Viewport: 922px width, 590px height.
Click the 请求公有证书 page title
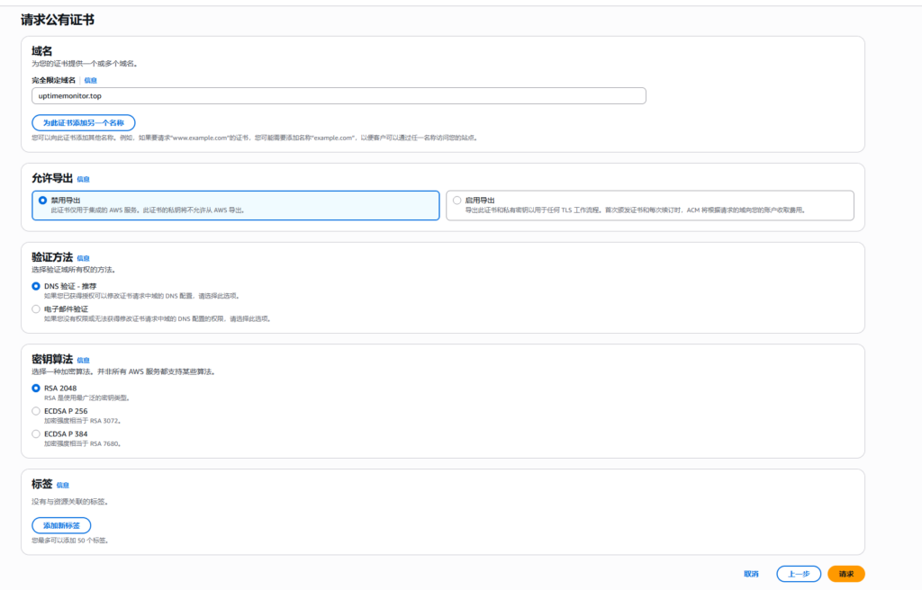(59, 19)
